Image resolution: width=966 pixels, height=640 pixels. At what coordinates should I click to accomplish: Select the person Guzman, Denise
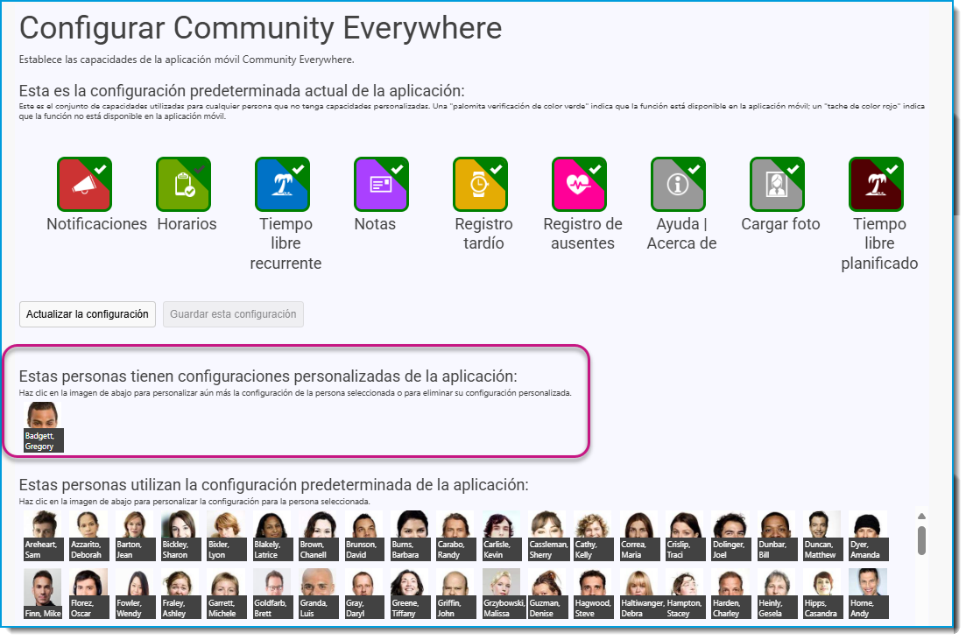coord(547,594)
